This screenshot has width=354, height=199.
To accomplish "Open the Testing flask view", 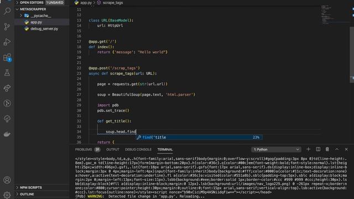I will pos(7,72).
